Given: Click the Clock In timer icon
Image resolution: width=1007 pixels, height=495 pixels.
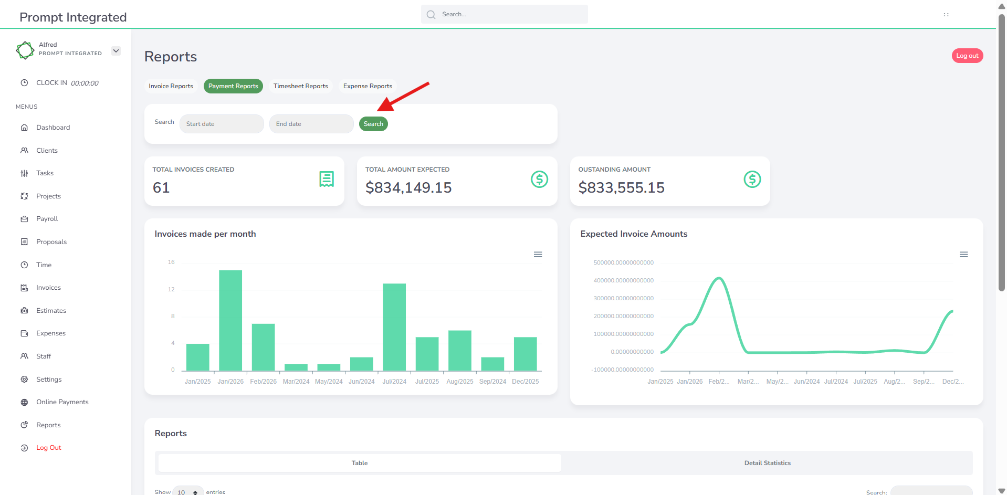Looking at the screenshot, I should pos(24,83).
